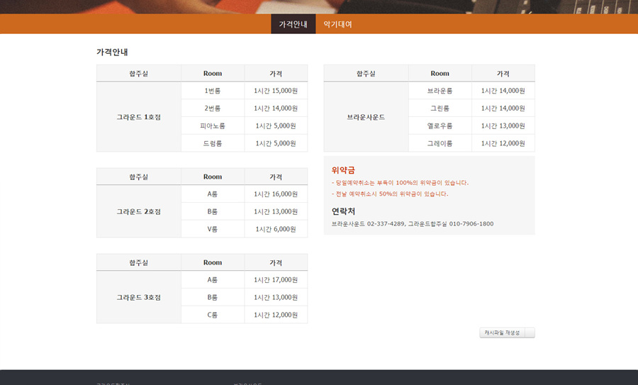The height and width of the screenshot is (385, 638).
Task: Select the 2번룸 room cell
Action: (213, 108)
